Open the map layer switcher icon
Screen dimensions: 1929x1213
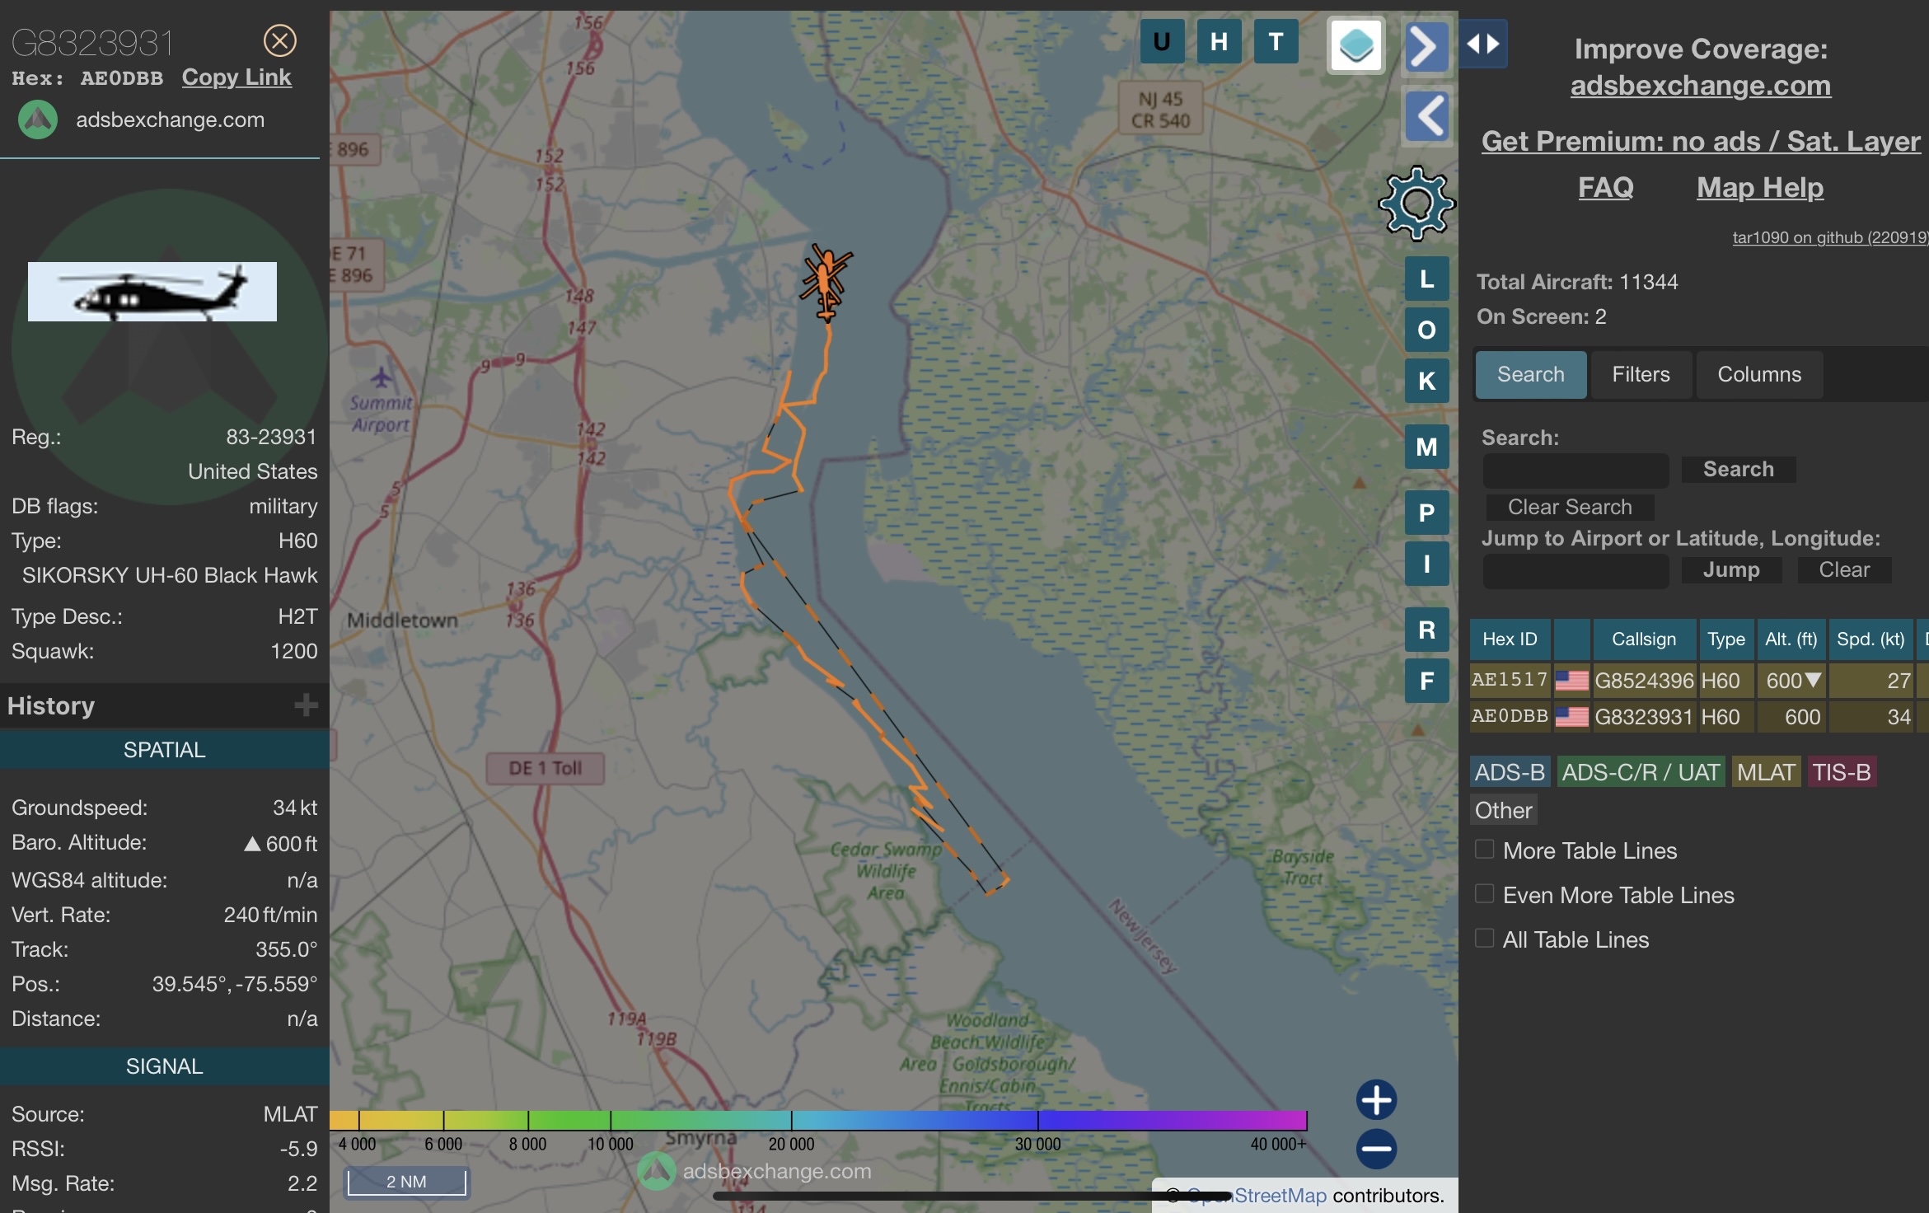tap(1355, 45)
